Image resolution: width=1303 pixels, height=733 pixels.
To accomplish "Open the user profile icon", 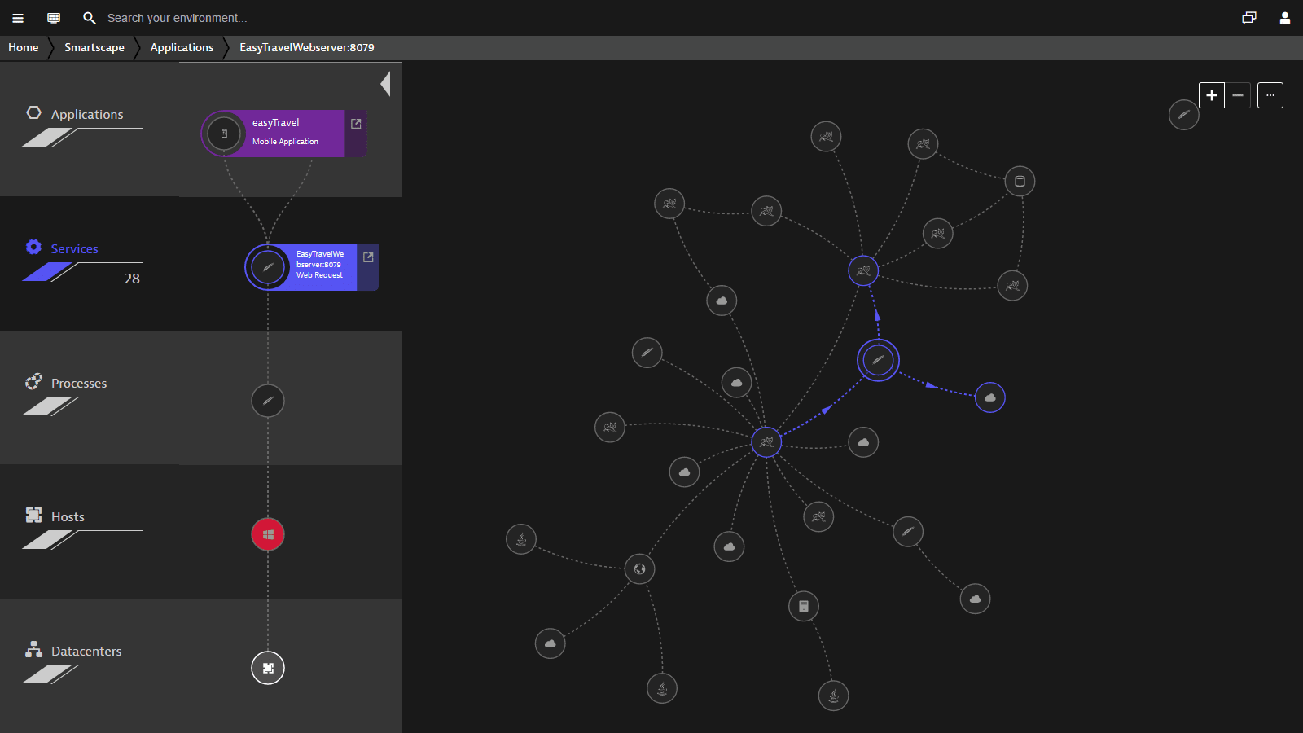I will pyautogui.click(x=1285, y=18).
